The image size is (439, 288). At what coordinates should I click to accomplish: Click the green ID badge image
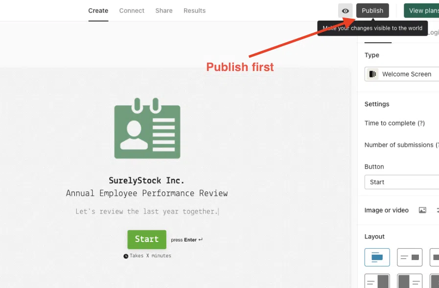tap(147, 128)
